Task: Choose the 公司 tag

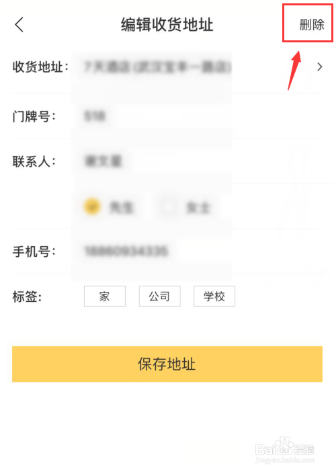Action: [x=159, y=297]
